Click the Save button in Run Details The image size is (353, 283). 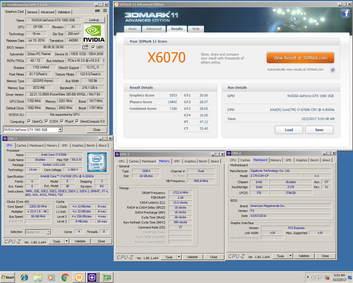[319, 130]
